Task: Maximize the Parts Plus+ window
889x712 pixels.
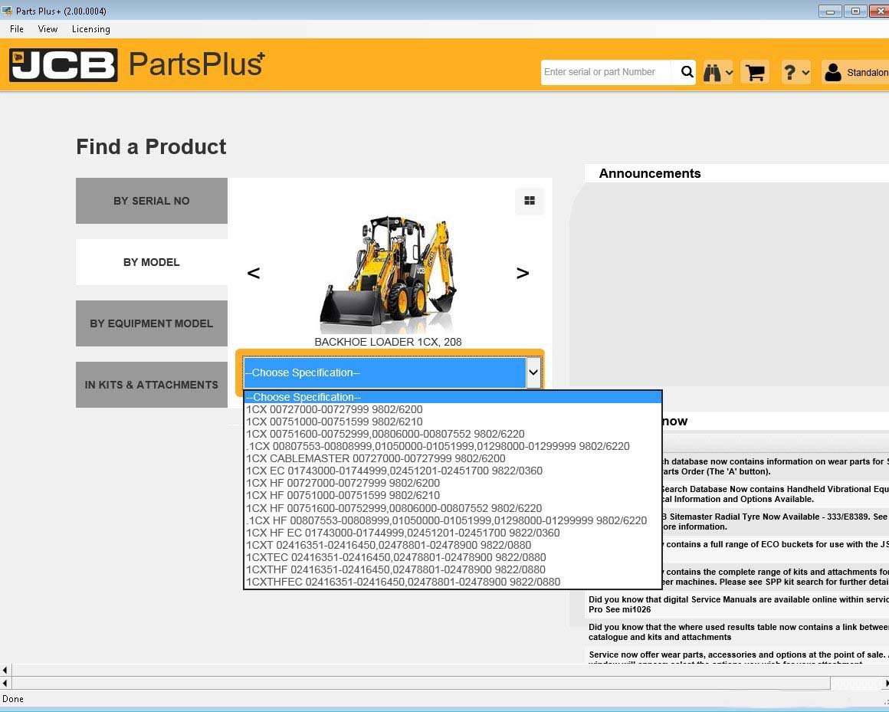Action: pyautogui.click(x=855, y=11)
